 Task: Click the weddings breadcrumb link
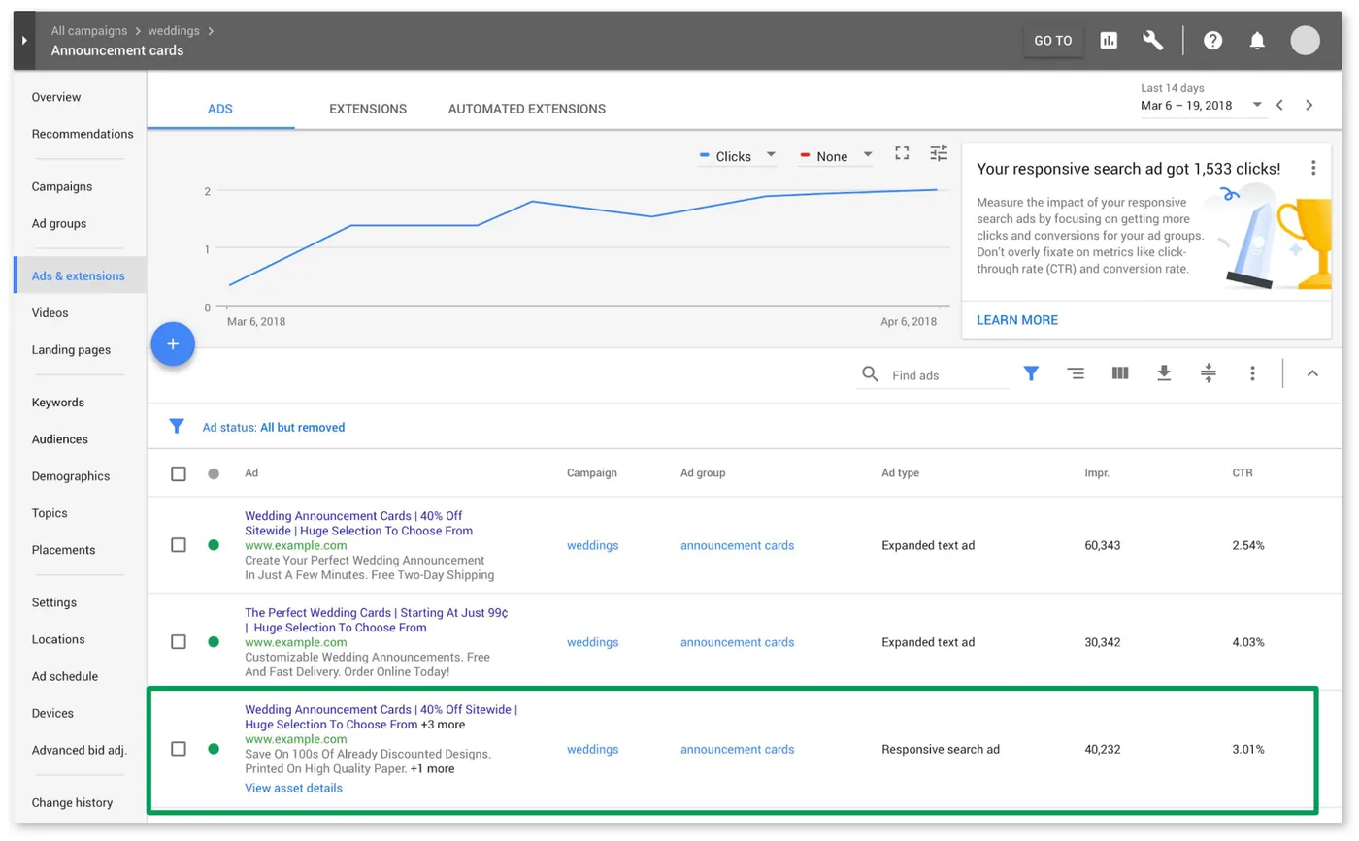coord(175,31)
